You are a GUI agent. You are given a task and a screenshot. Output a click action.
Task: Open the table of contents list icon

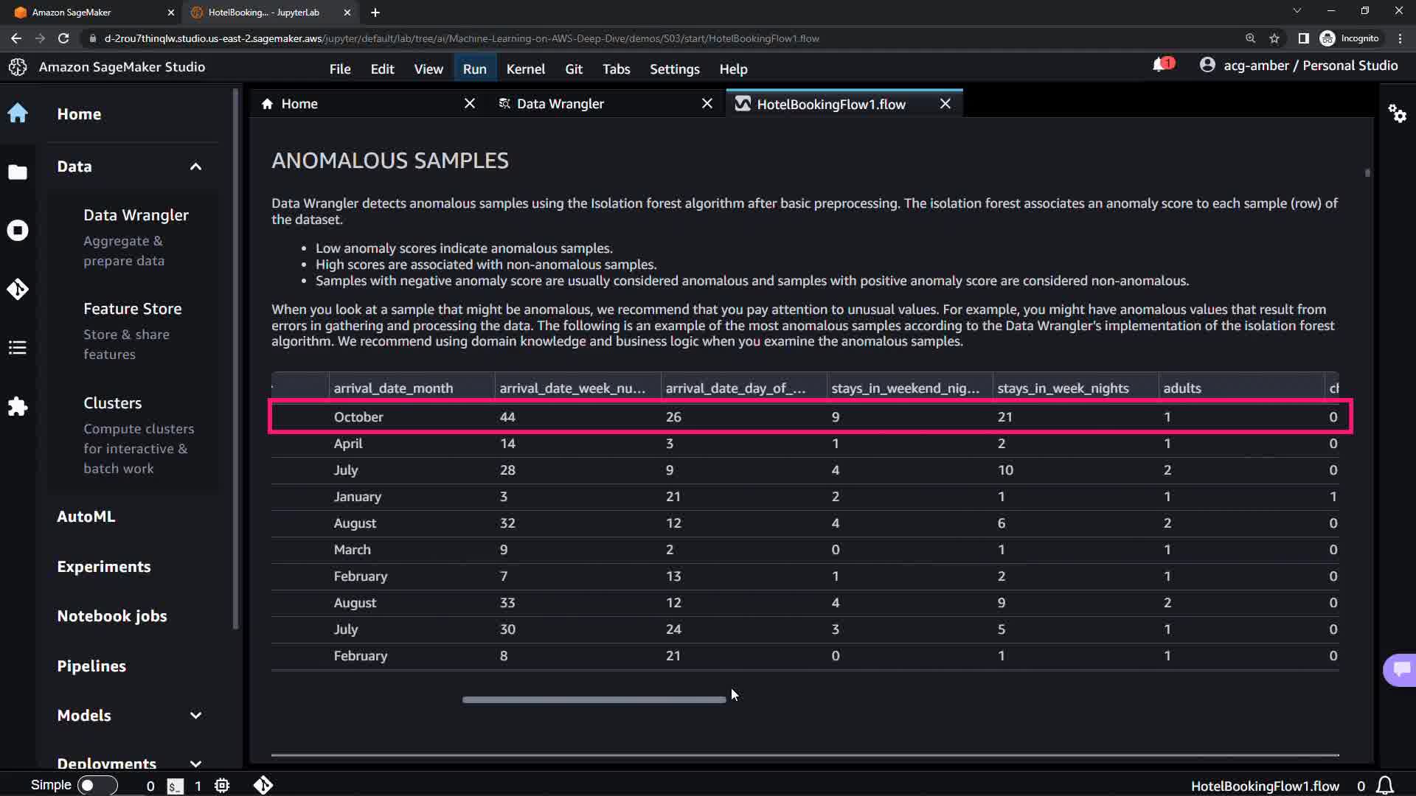(x=18, y=348)
